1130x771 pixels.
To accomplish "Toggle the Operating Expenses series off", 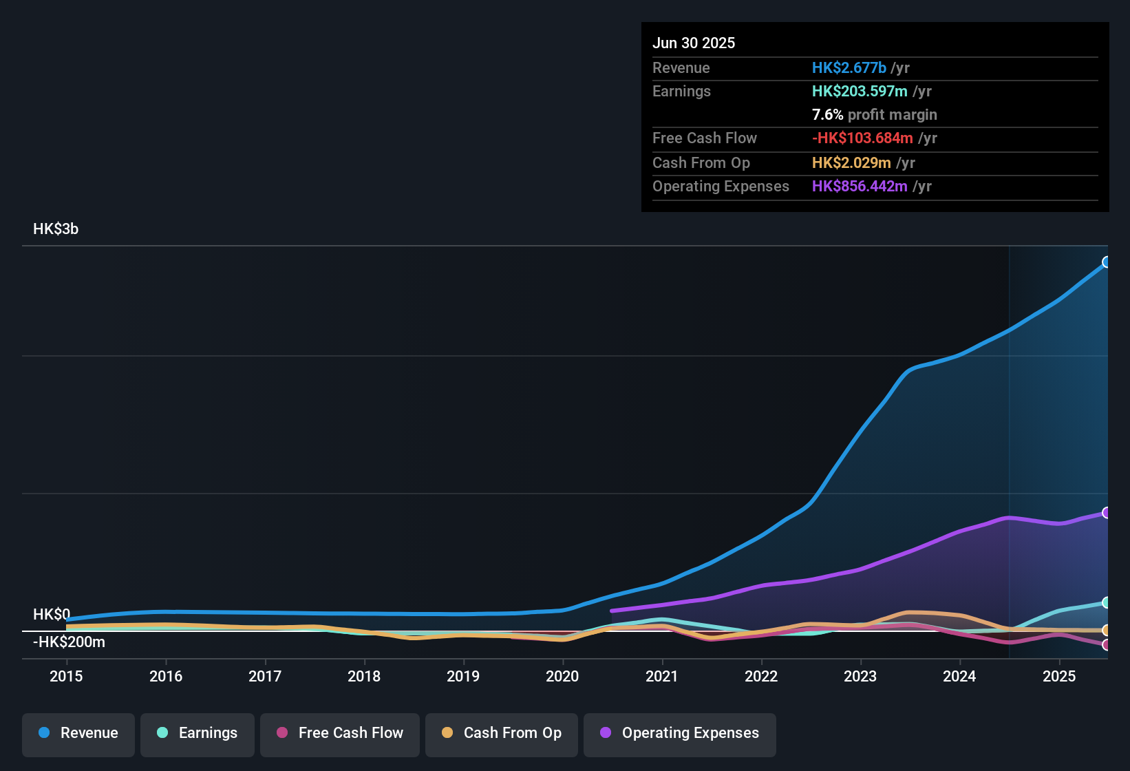I will pos(679,733).
